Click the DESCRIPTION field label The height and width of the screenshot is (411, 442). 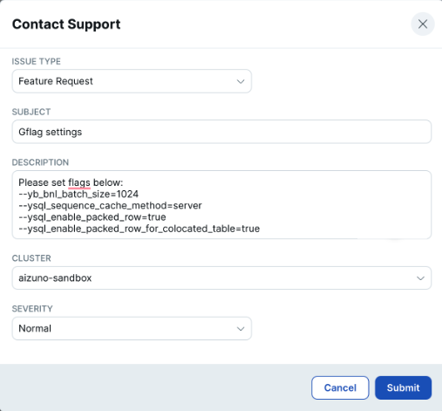[x=40, y=162]
